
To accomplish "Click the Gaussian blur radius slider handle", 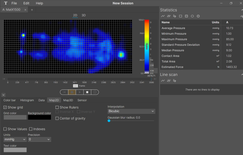I will coord(109,121).
